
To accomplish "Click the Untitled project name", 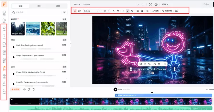I will (87, 5).
